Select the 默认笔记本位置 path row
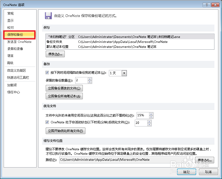Image resolution: width=222 pixels, height=179 pixels. point(130,47)
